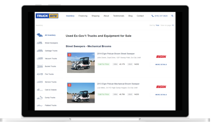Click the Fire Trucks sidebar icon
The width and height of the screenshot is (211, 134).
pyautogui.click(x=40, y=74)
